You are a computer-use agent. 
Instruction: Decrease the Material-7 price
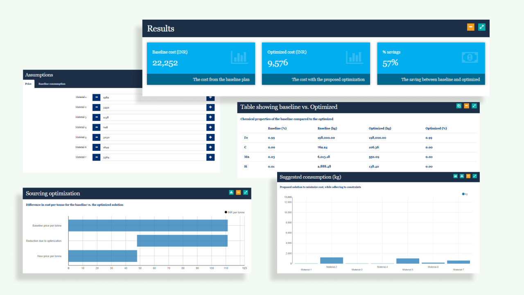tap(96, 157)
